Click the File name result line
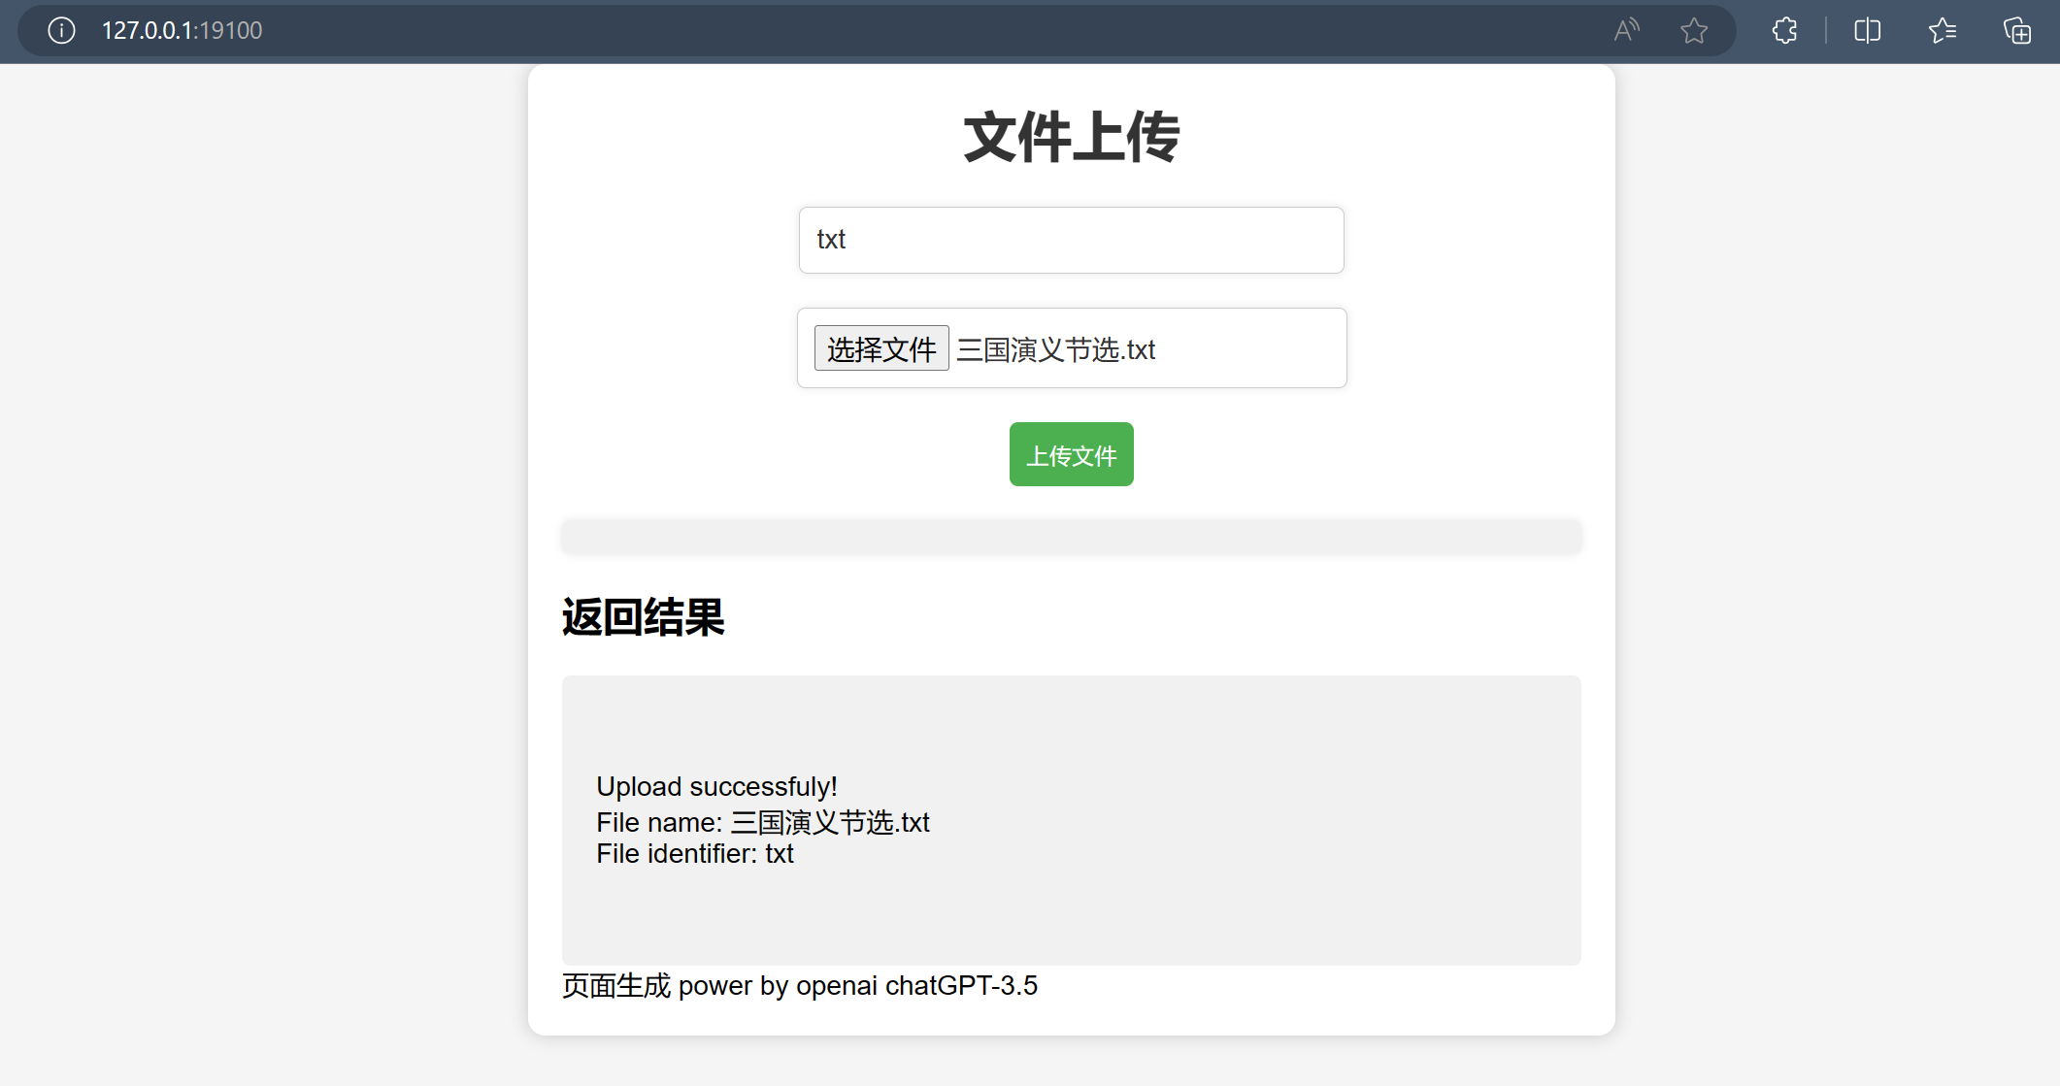This screenshot has width=2060, height=1086. pos(762,822)
